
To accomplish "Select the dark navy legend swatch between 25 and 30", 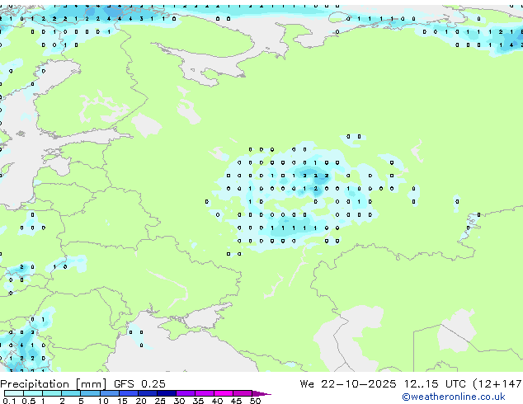I will pyautogui.click(x=167, y=393).
